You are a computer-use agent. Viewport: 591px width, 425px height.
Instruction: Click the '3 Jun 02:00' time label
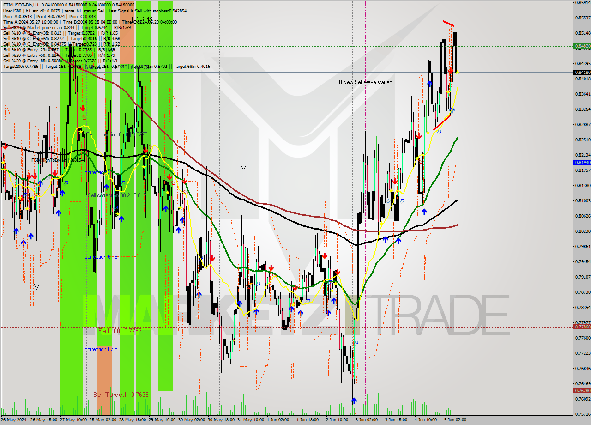368,420
